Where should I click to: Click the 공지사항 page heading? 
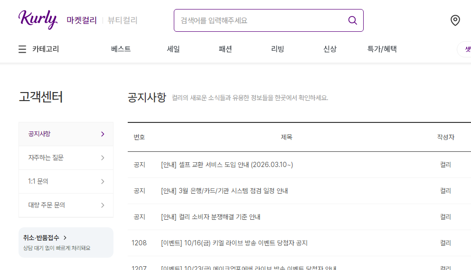147,97
